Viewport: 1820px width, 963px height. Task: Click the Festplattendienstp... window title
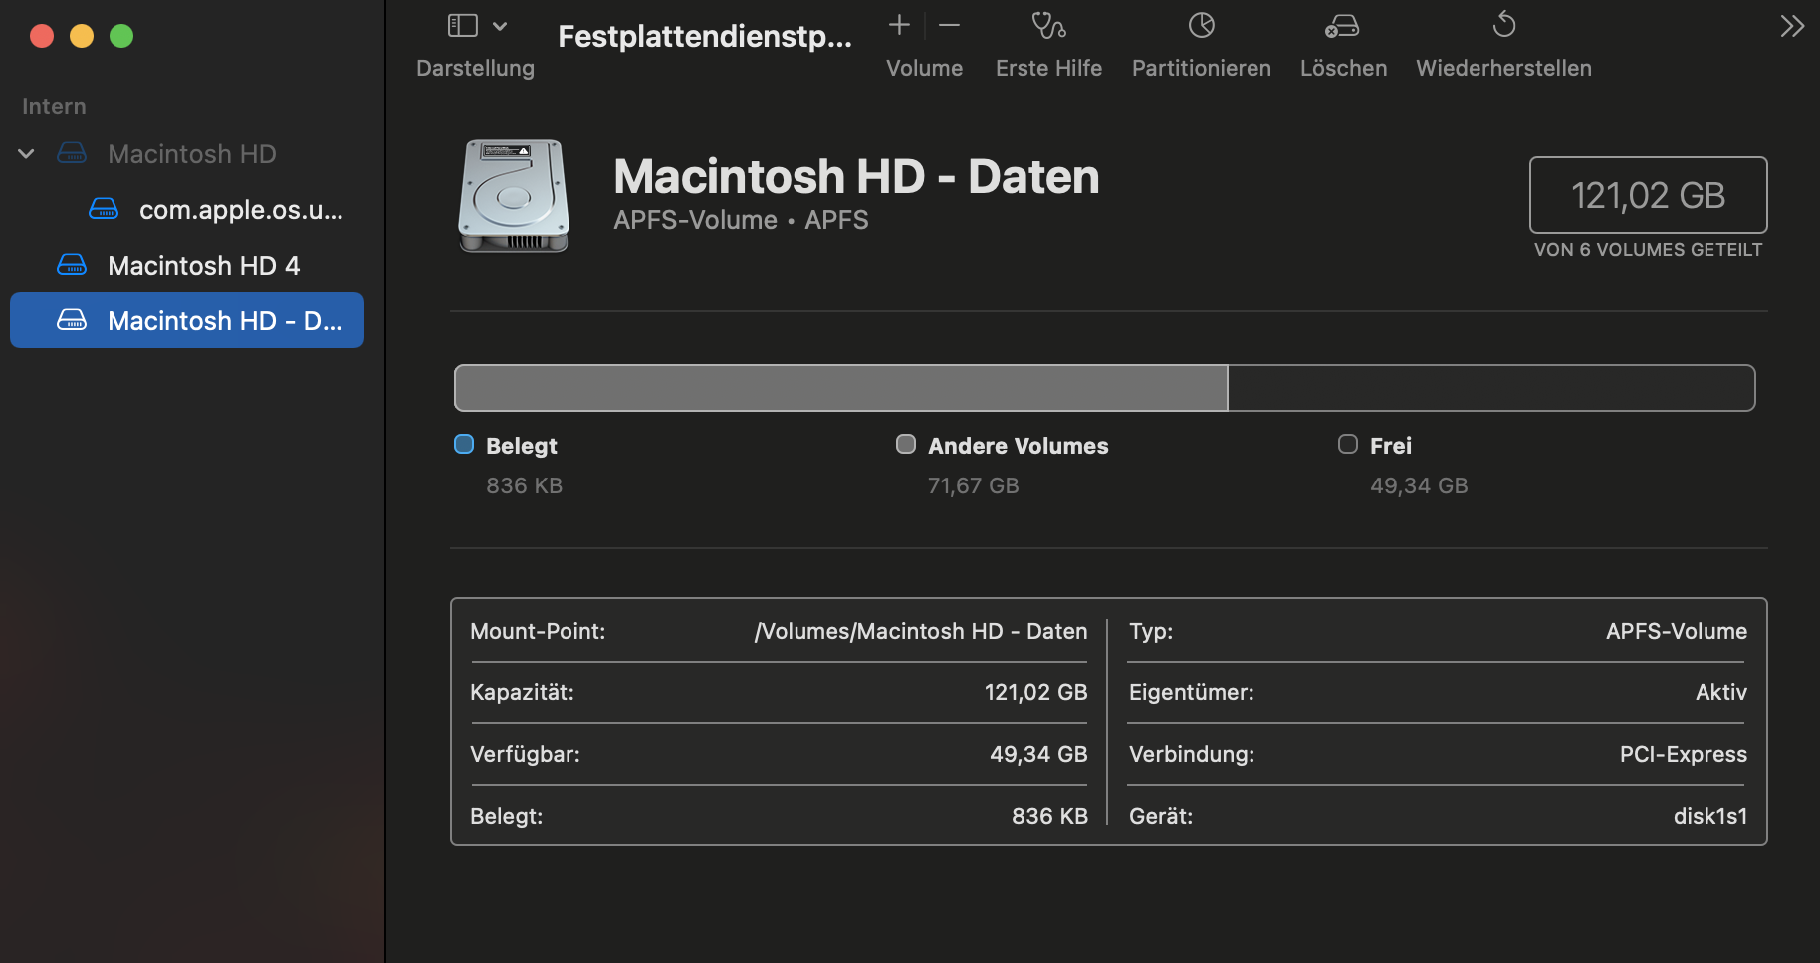705,36
